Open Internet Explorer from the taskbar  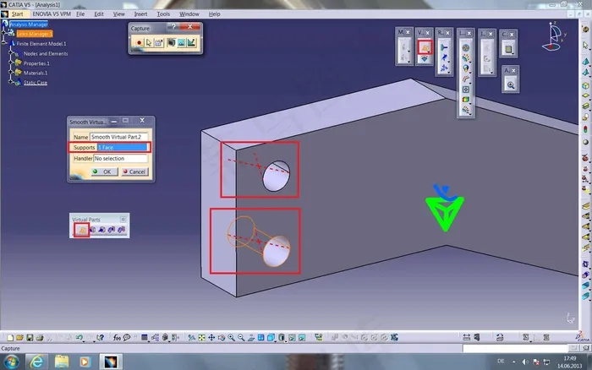pos(36,362)
